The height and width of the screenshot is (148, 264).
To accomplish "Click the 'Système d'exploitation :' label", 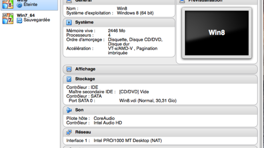I will tap(90, 13).
